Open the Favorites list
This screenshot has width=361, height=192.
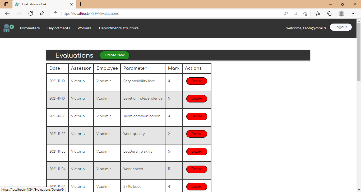pyautogui.click(x=318, y=13)
